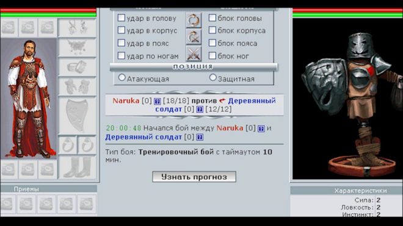Open the earrings equipment slot
The image size is (403, 226).
[77, 27]
